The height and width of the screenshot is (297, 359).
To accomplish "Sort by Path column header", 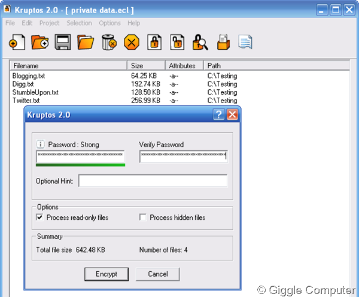I will pyautogui.click(x=277, y=65).
